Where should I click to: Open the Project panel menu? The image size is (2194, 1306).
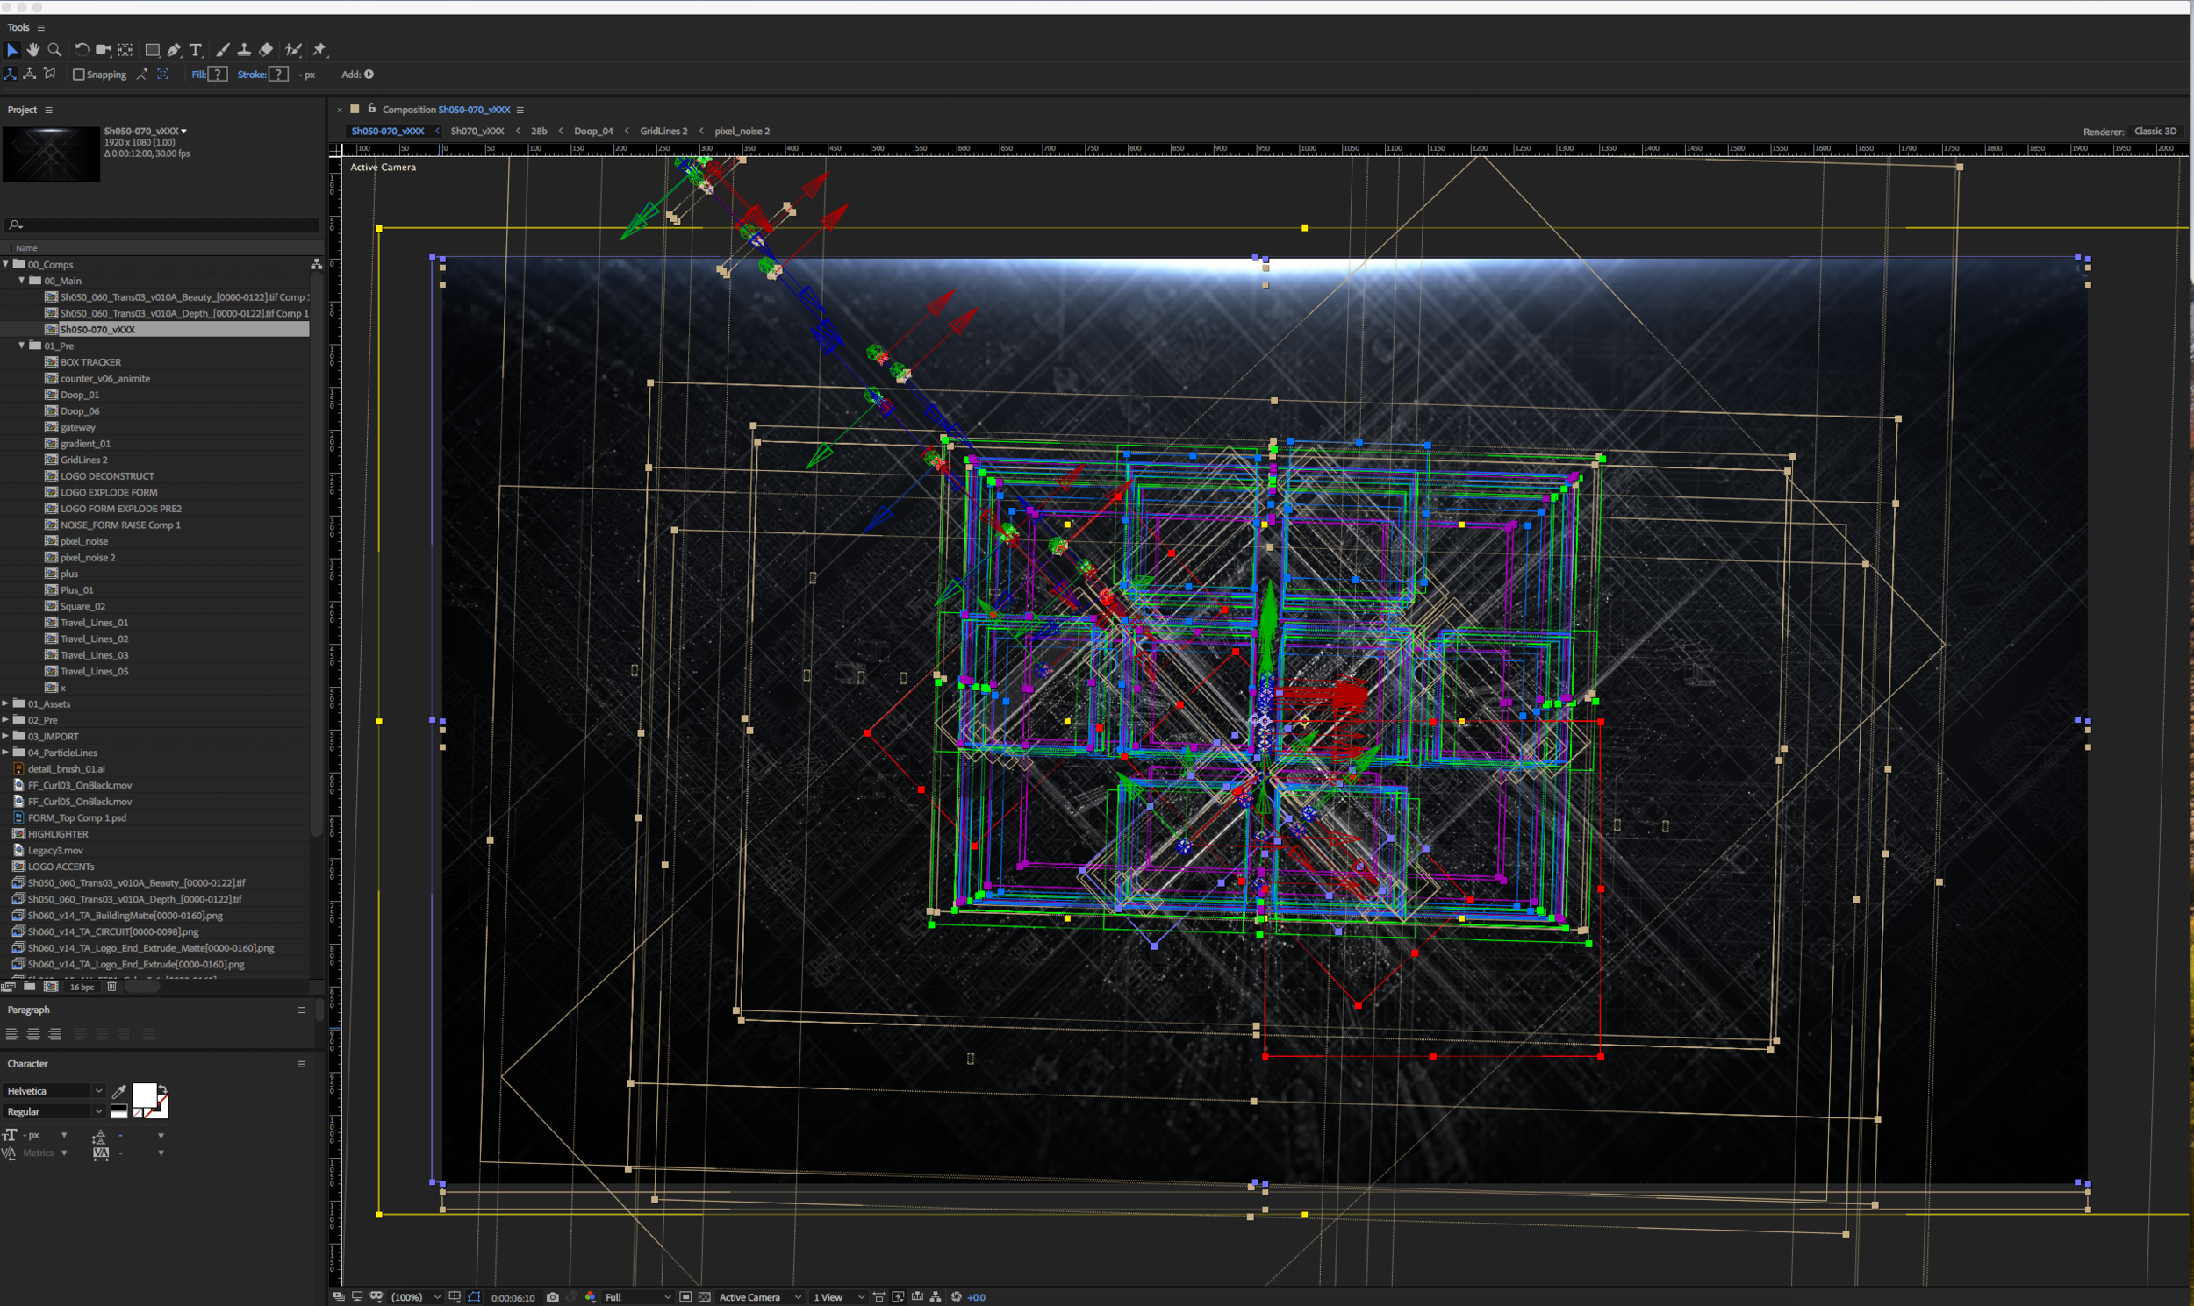pyautogui.click(x=48, y=110)
